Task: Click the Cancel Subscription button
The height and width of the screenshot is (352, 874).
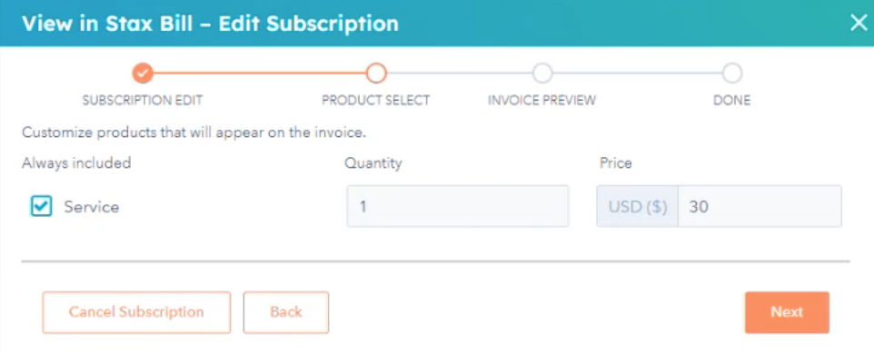Action: [x=136, y=312]
